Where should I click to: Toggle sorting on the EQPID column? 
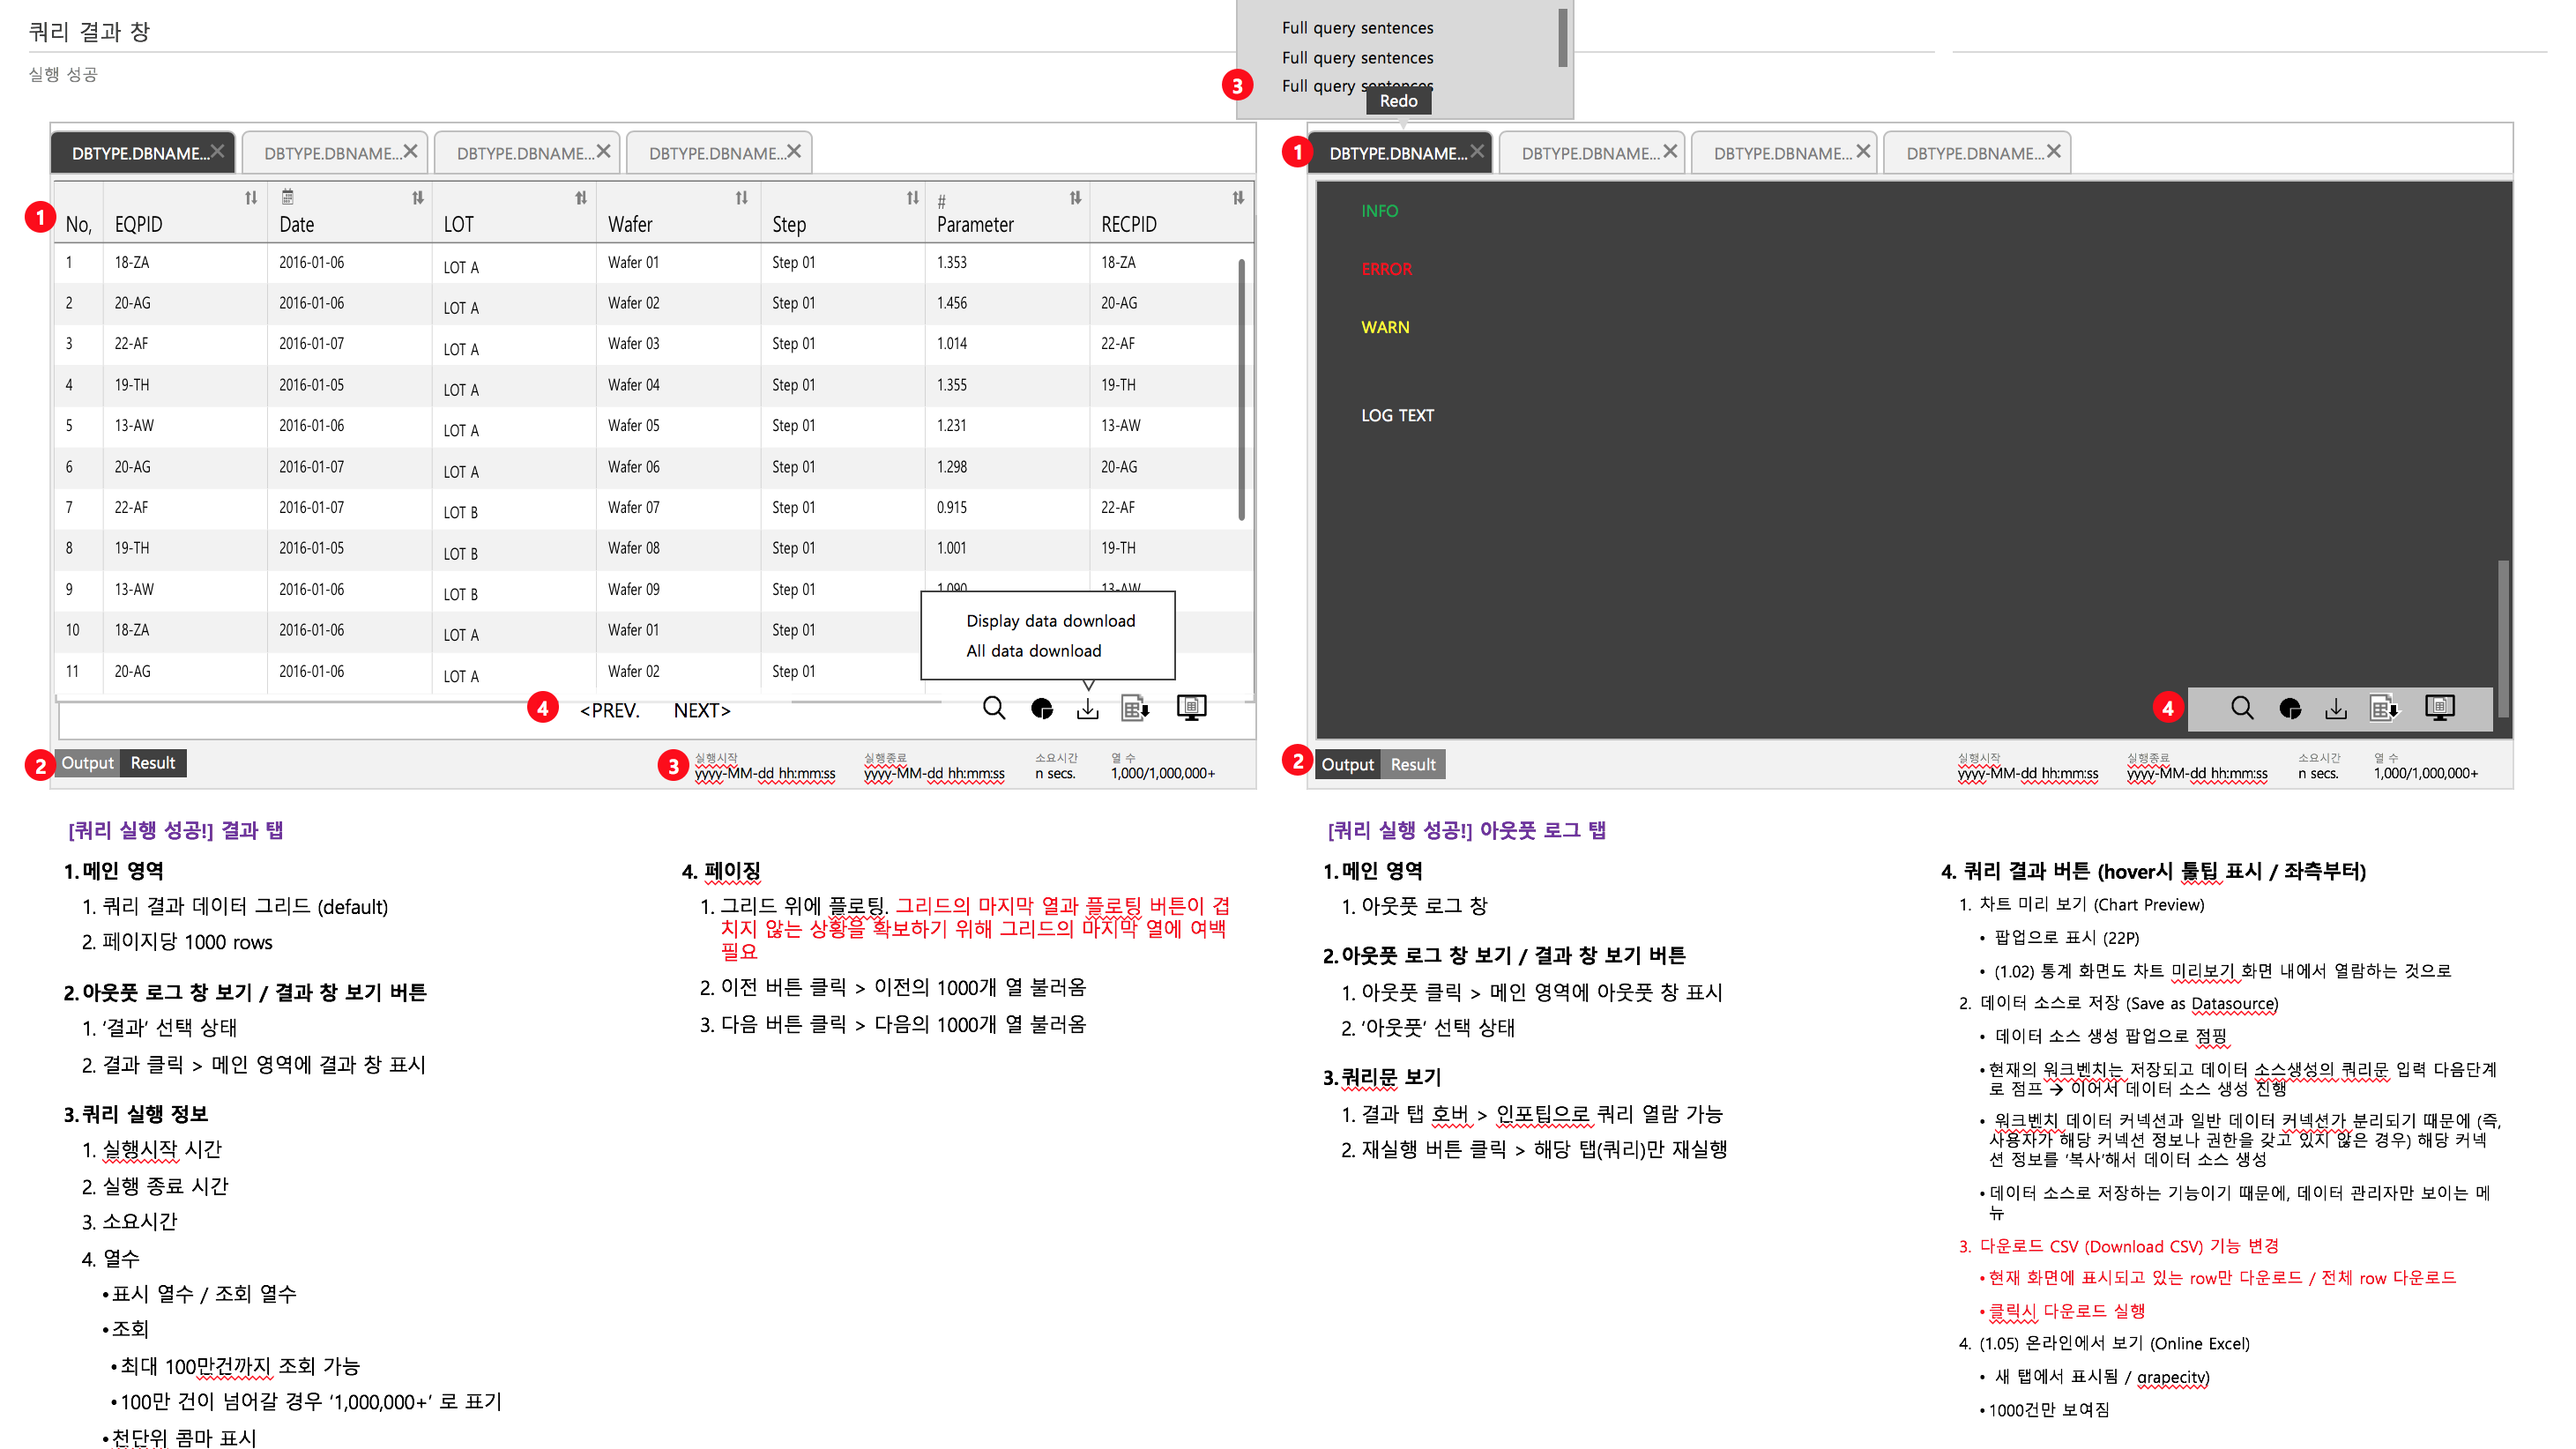point(250,197)
